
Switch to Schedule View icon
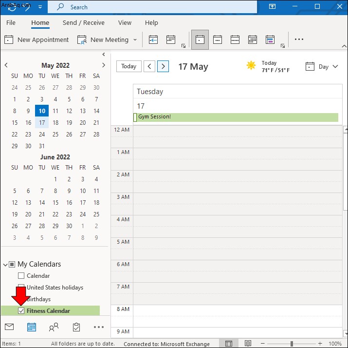[270, 40]
